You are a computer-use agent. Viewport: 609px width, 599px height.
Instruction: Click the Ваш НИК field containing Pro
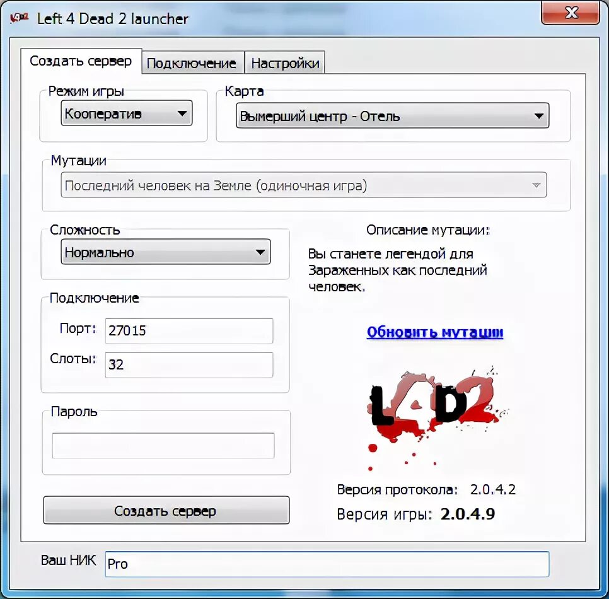[x=328, y=564]
